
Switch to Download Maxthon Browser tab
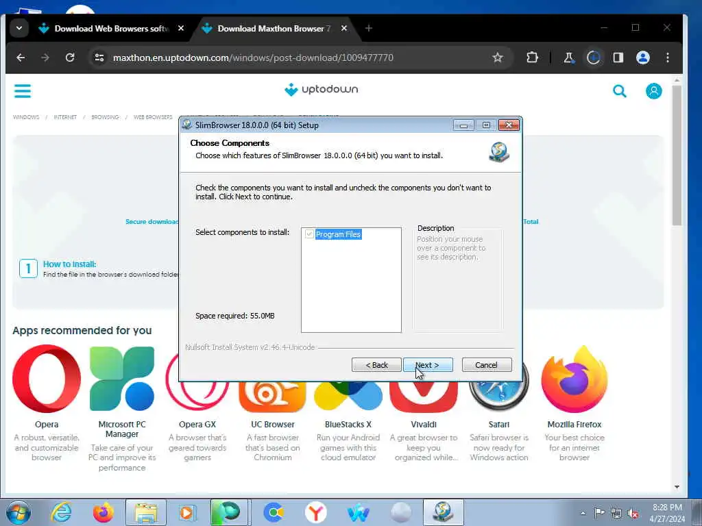274,29
